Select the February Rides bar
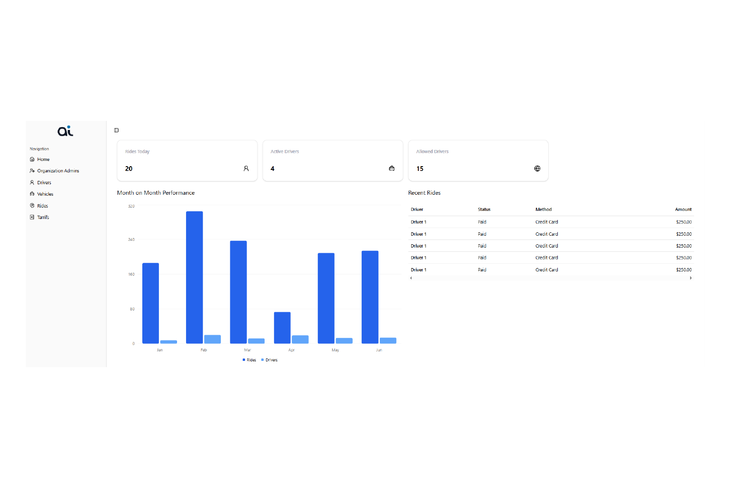 (194, 277)
